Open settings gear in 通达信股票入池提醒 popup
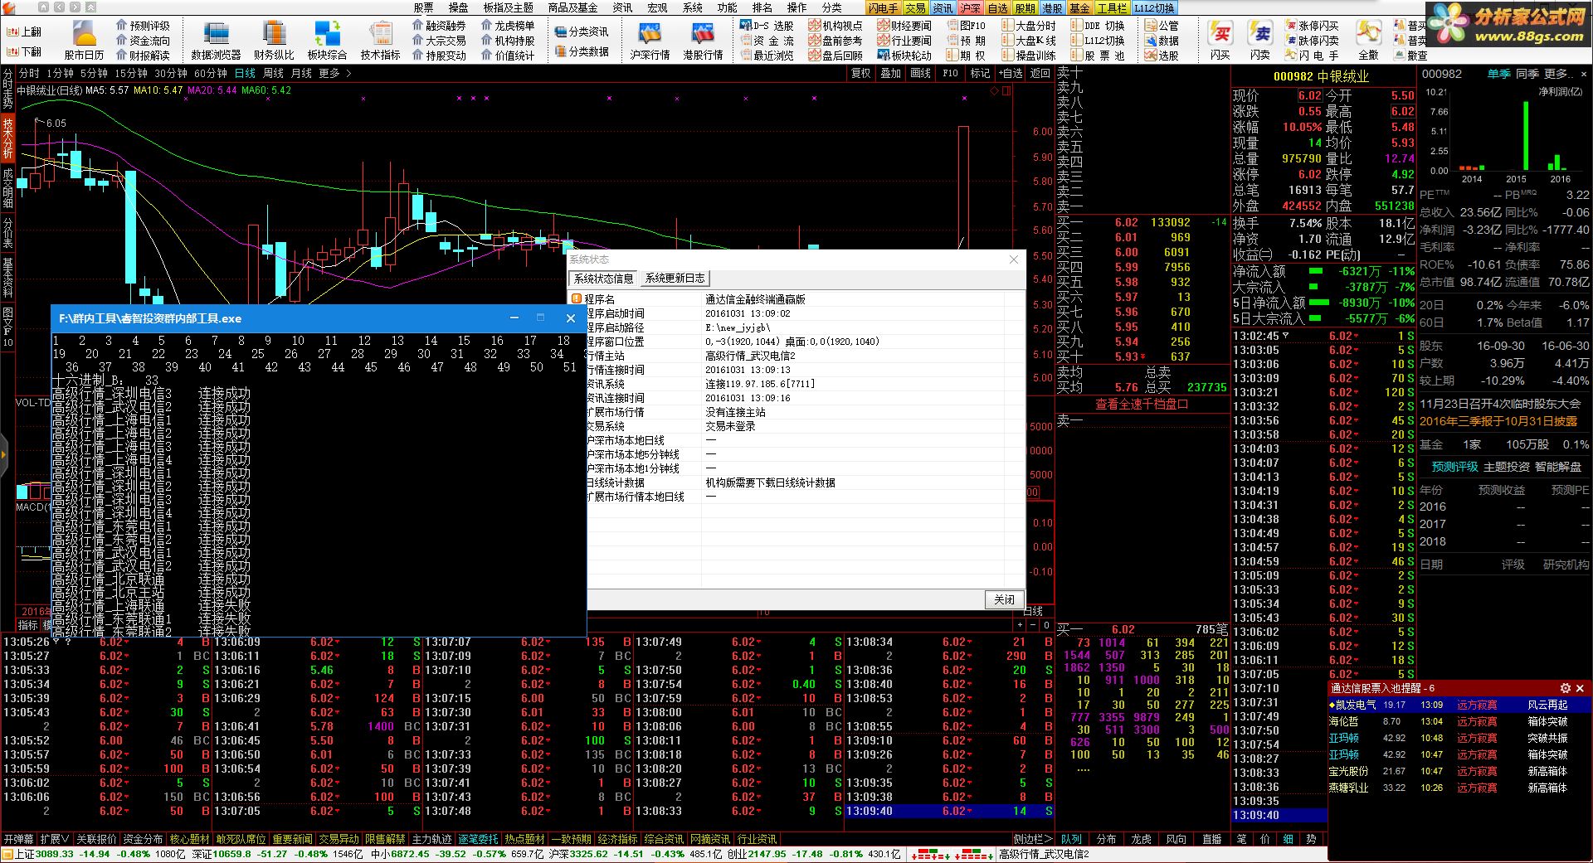The image size is (1593, 863). (x=1566, y=688)
